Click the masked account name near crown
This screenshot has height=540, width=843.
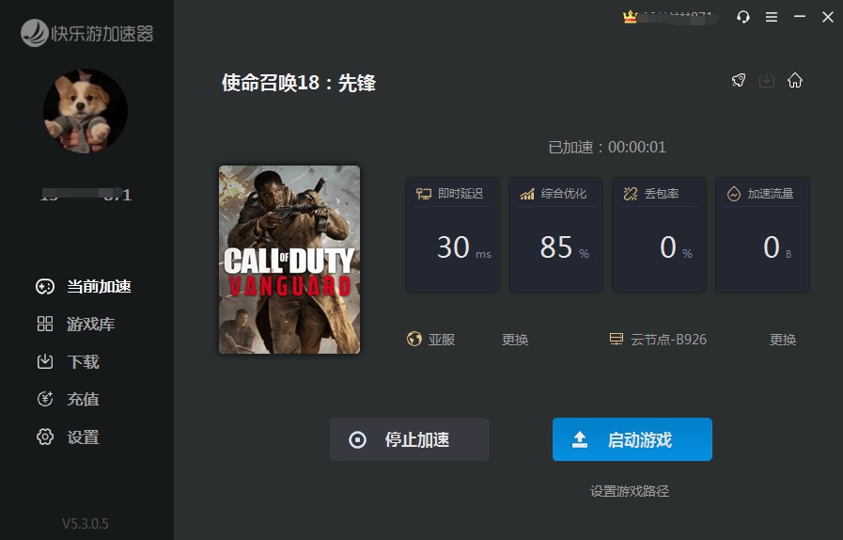(679, 17)
